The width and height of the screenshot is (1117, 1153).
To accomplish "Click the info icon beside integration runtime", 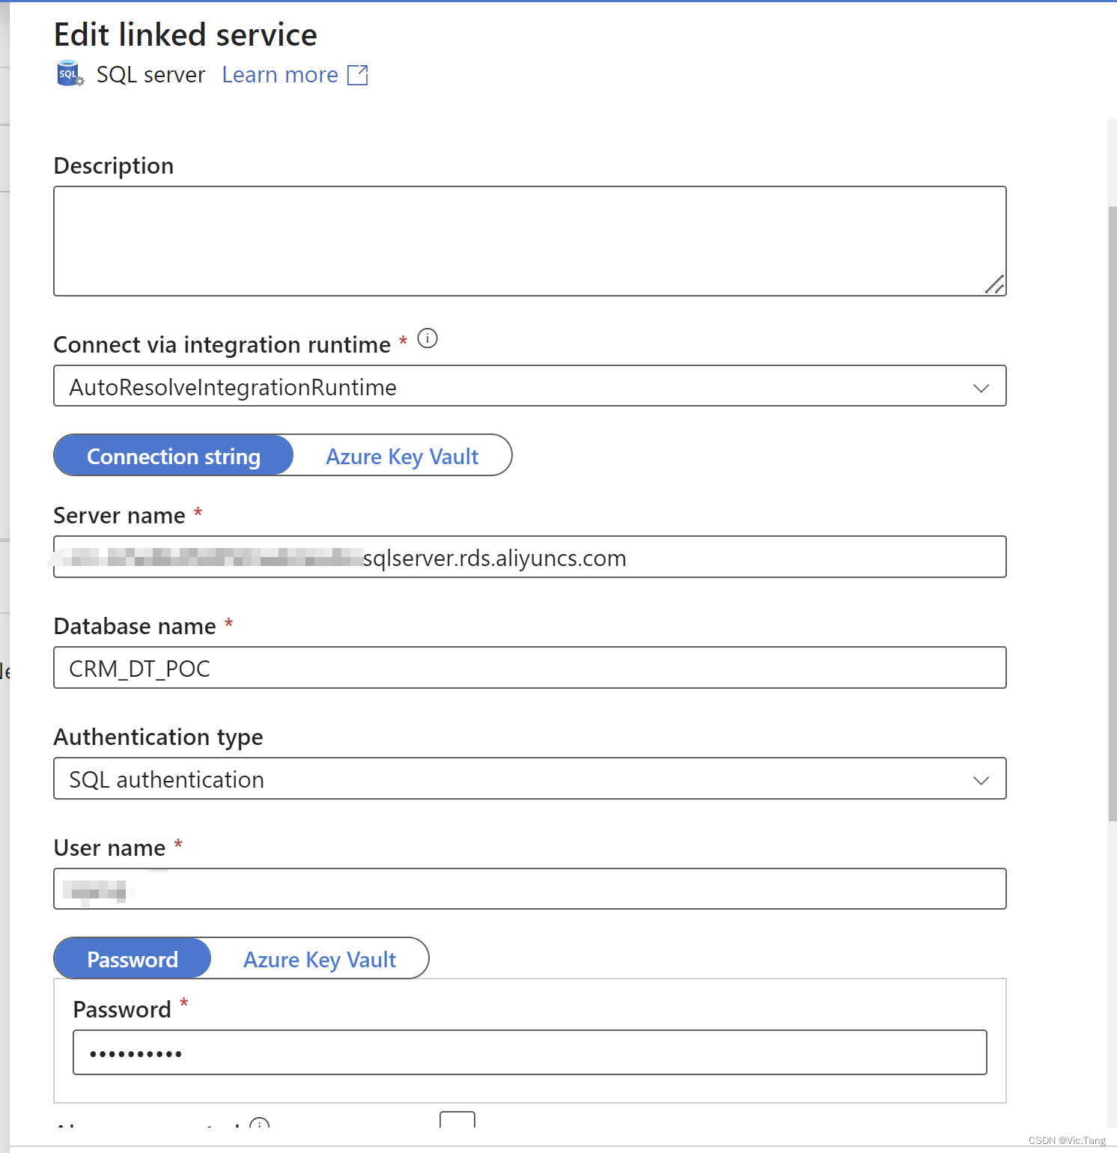I will coord(427,338).
